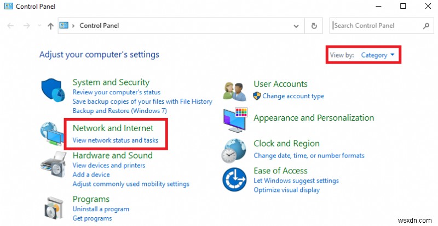Click View devices and printers link
Image resolution: width=438 pixels, height=226 pixels.
(108, 165)
